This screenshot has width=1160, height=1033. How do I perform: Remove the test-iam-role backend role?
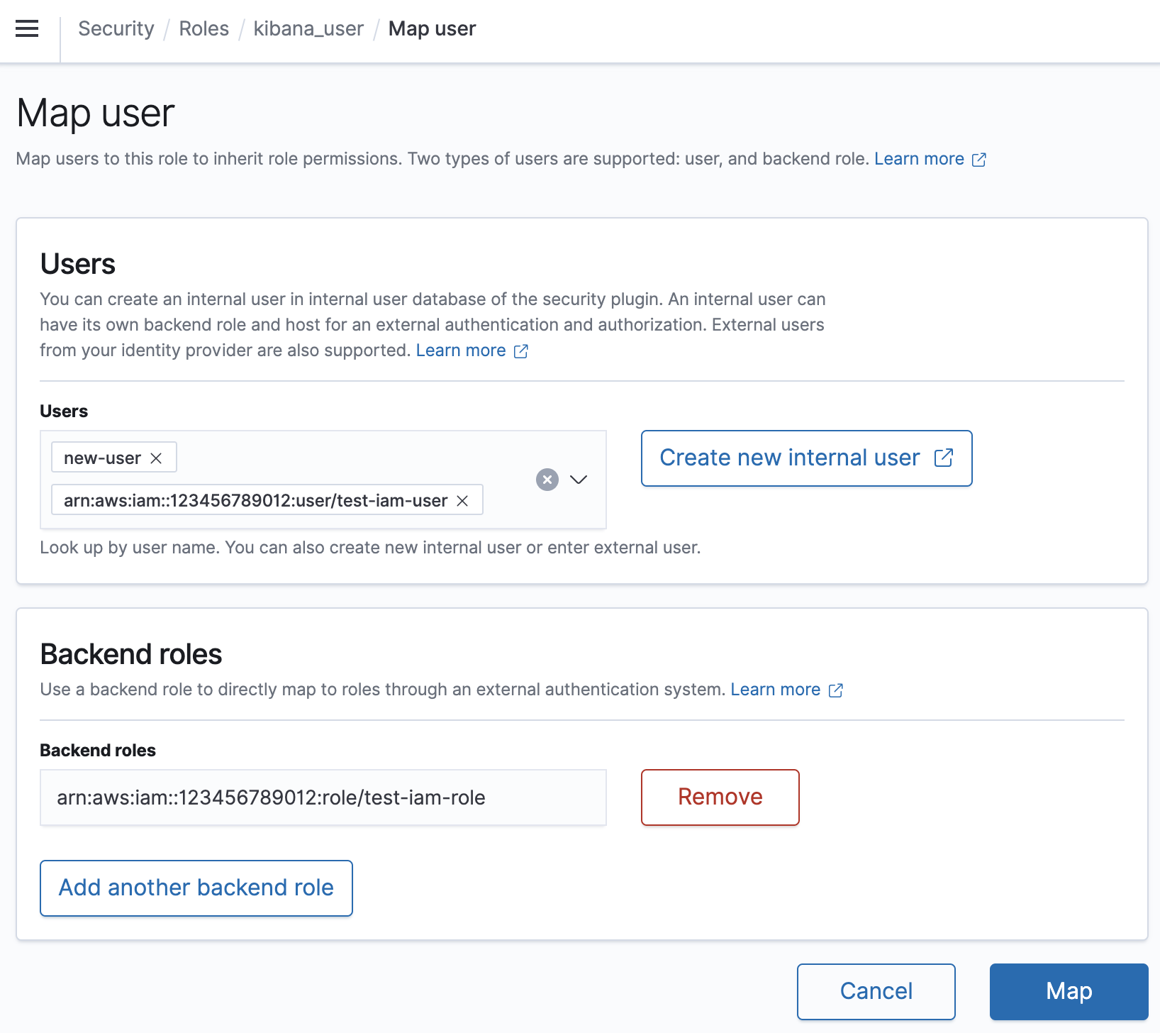(720, 797)
